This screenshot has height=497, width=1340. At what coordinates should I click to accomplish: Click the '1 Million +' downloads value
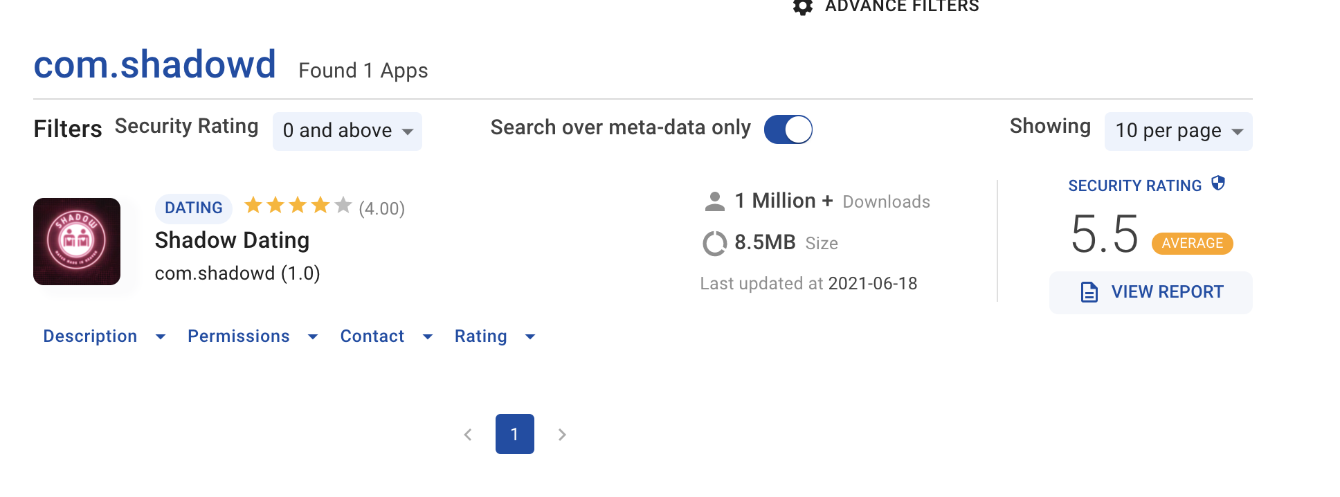click(784, 201)
